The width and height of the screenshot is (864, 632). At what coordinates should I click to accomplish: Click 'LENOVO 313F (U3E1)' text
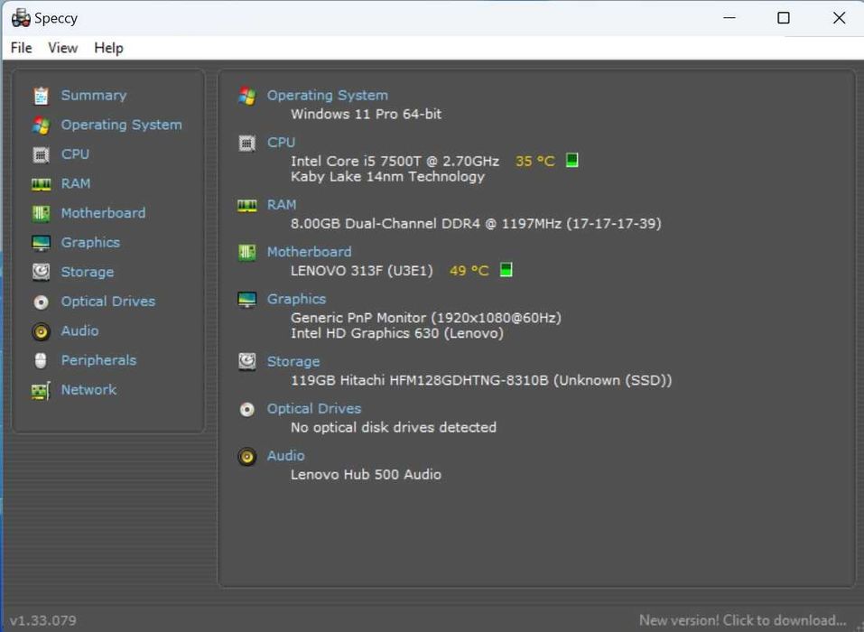(361, 271)
